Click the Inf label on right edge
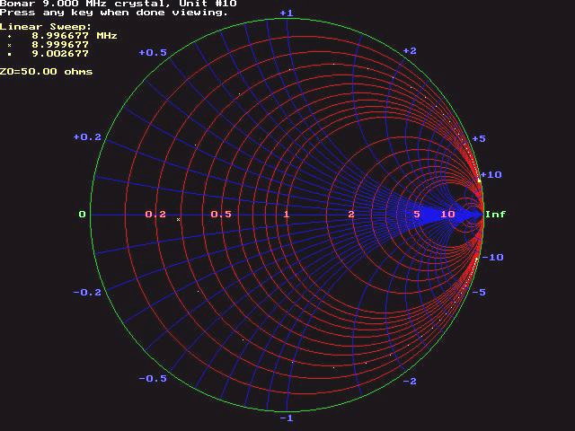 [x=495, y=215]
